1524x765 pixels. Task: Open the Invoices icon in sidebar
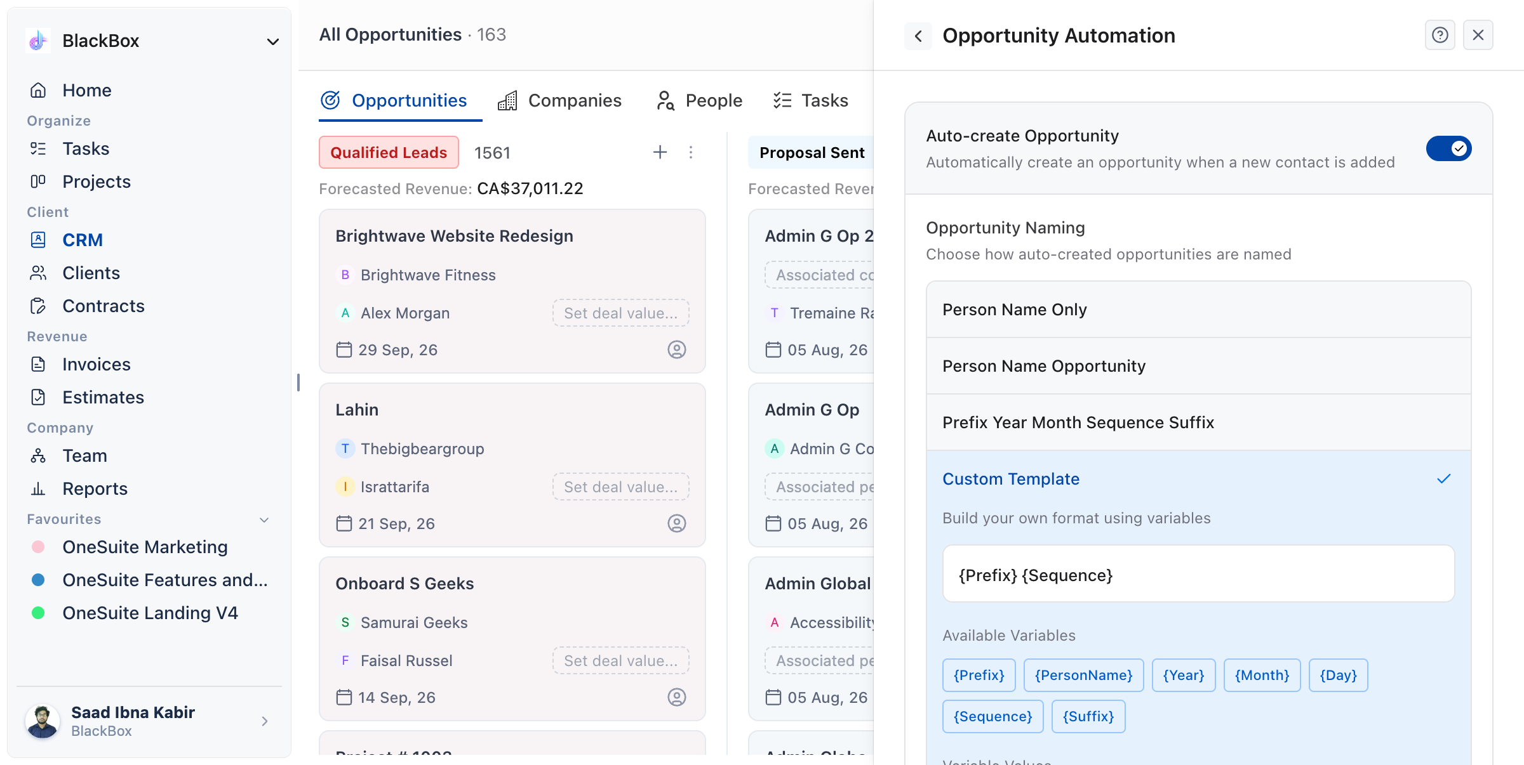pyautogui.click(x=38, y=364)
